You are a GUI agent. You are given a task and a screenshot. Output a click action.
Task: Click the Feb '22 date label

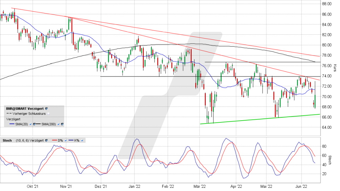tap(168, 186)
